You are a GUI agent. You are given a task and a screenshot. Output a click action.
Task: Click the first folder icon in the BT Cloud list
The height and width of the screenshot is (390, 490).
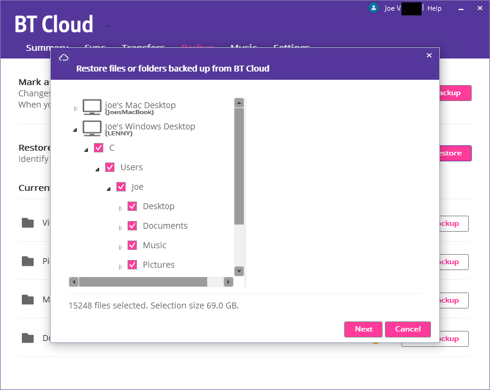(28, 223)
